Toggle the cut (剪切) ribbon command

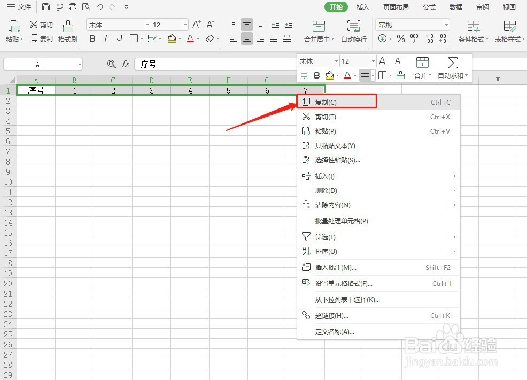[41, 24]
